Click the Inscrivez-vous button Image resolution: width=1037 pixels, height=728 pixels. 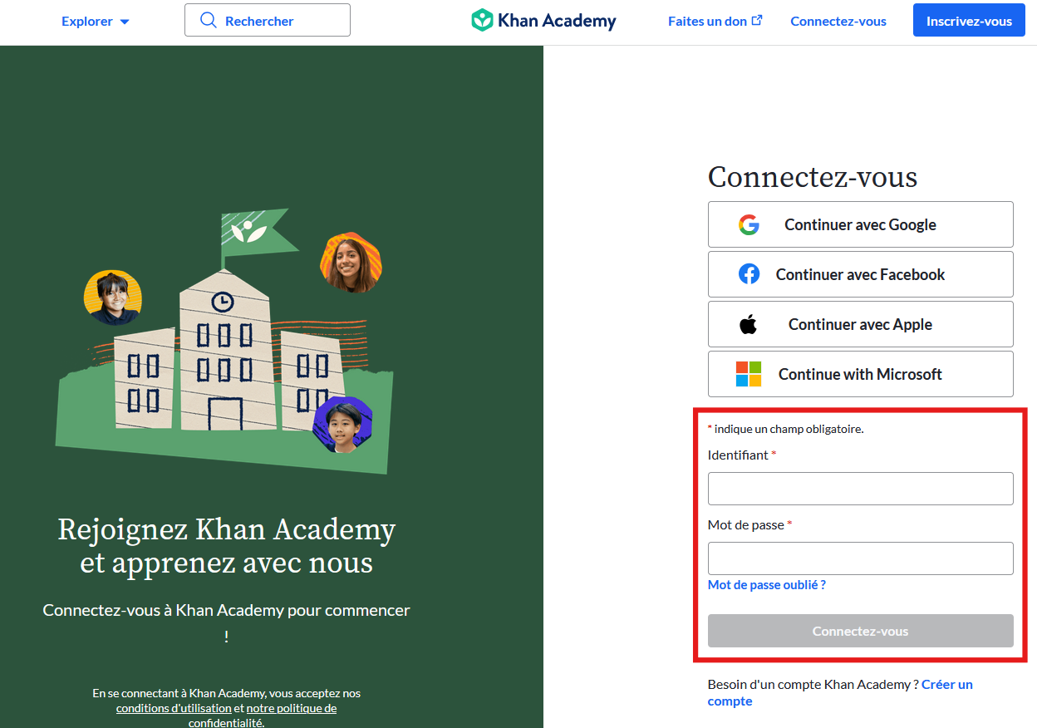[x=969, y=21]
